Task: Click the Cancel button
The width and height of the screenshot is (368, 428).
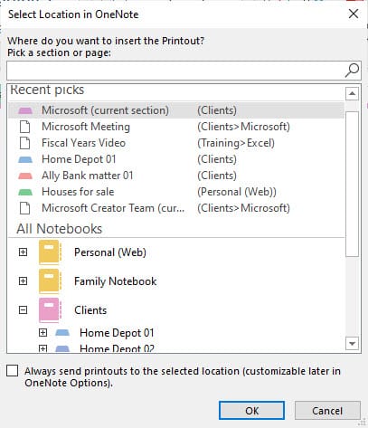Action: pyautogui.click(x=327, y=411)
